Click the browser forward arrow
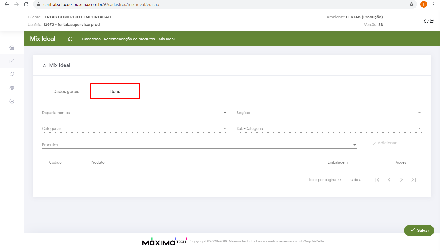Image resolution: width=440 pixels, height=251 pixels. (17, 5)
